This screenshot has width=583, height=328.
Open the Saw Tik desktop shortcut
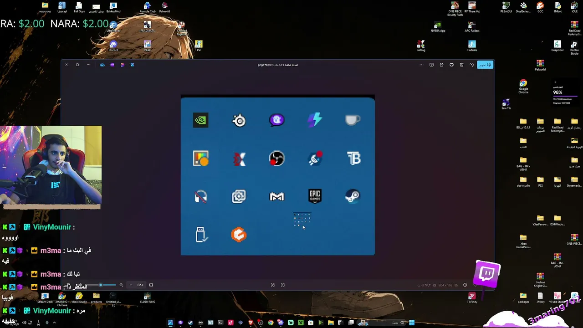[x=506, y=104]
